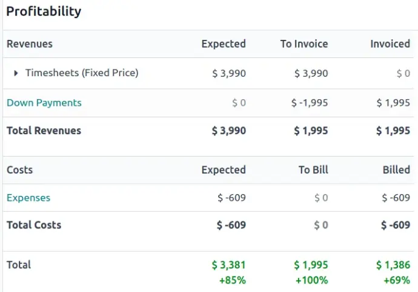The height and width of the screenshot is (292, 418).
Task: Select the To Bill column header
Action: coord(313,170)
